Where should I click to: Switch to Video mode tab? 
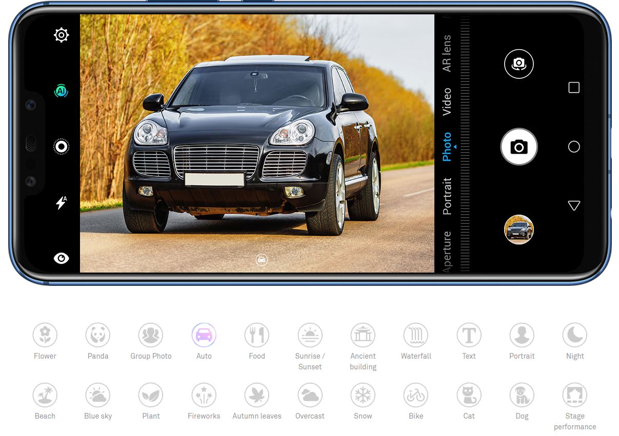tap(447, 101)
